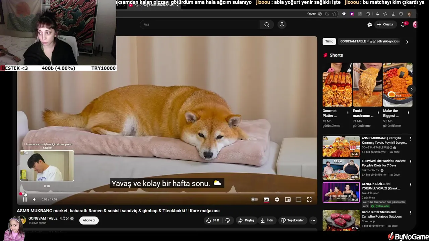
Task: Click the italic f extension icon
Action: click(x=360, y=14)
